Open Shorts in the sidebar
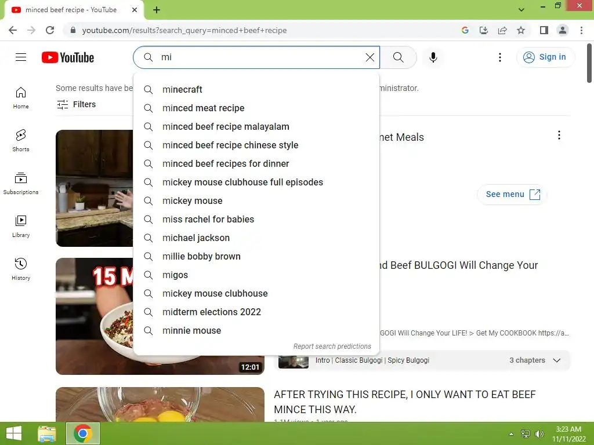The image size is (594, 445). click(21, 141)
